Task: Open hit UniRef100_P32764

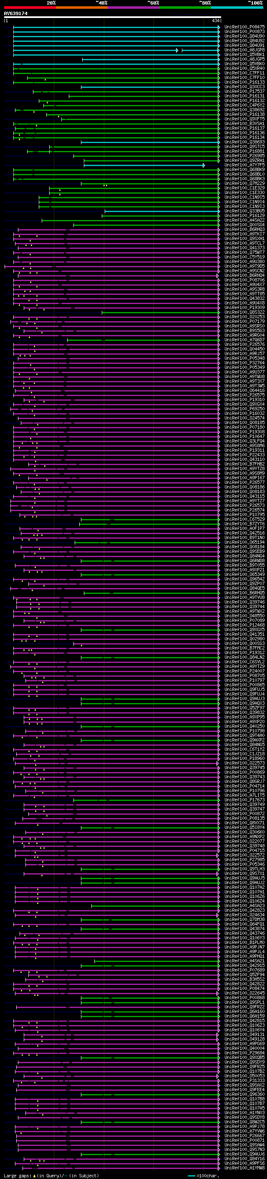Action: click(244, 363)
